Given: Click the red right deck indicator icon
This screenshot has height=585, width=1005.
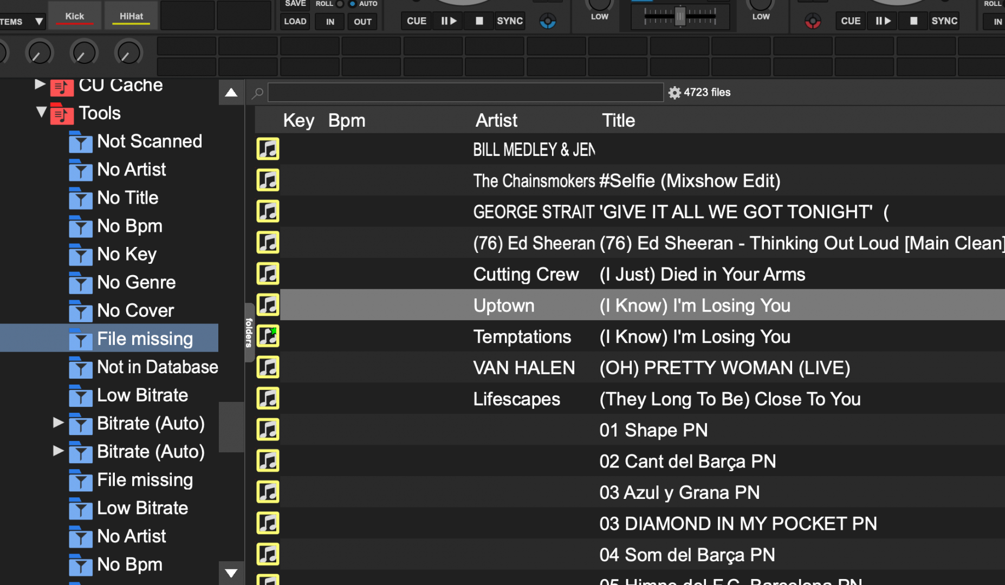Looking at the screenshot, I should pos(813,22).
